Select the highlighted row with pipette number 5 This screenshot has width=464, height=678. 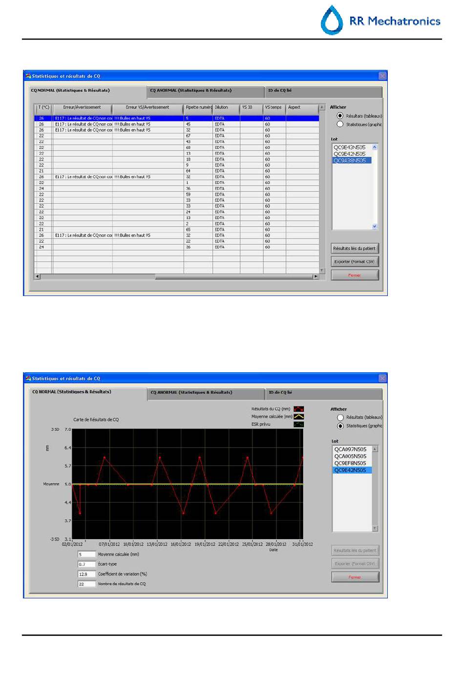177,118
